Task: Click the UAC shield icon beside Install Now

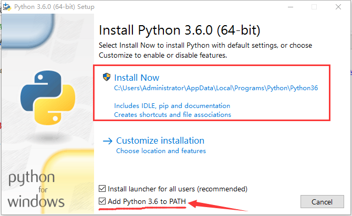Action: [x=107, y=77]
